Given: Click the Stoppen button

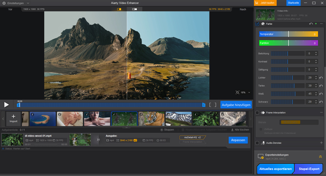Looking at the screenshot, I should [167, 130].
